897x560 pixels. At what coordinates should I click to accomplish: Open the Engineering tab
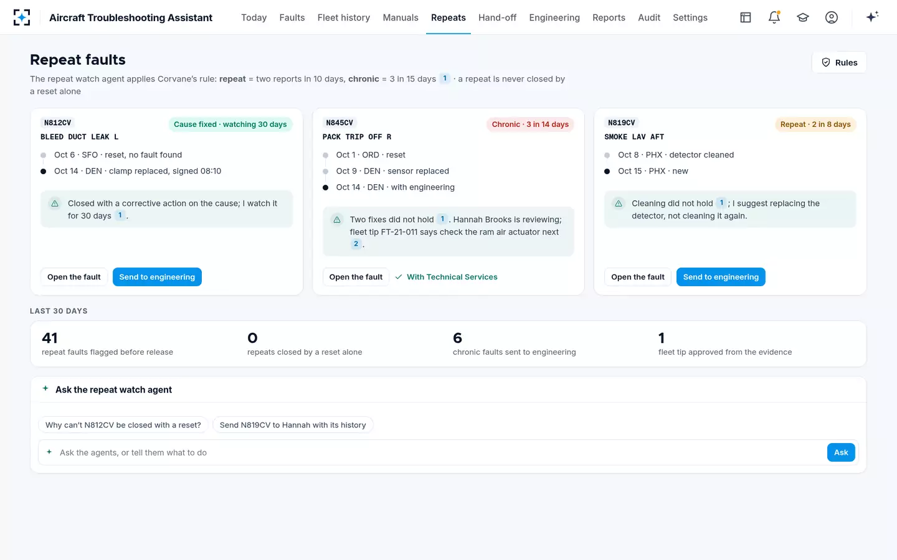tap(554, 17)
